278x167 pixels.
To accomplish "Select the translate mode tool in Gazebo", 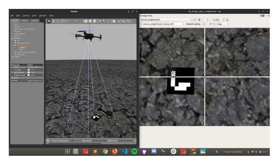I will pyautogui.click(x=53, y=21).
